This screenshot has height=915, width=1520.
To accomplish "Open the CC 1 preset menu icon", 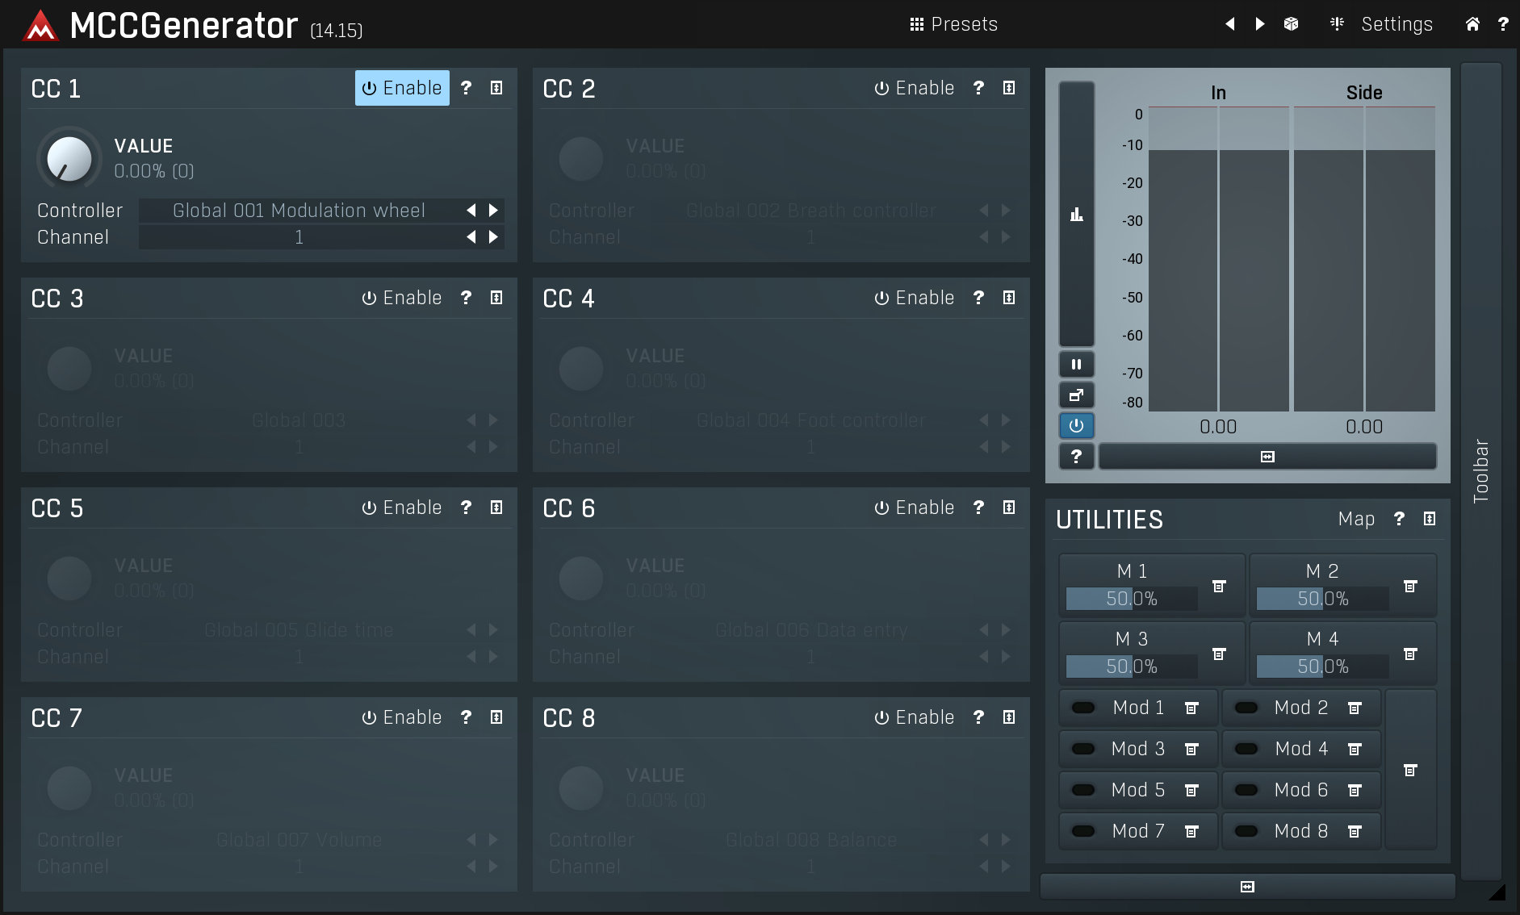I will [x=496, y=88].
